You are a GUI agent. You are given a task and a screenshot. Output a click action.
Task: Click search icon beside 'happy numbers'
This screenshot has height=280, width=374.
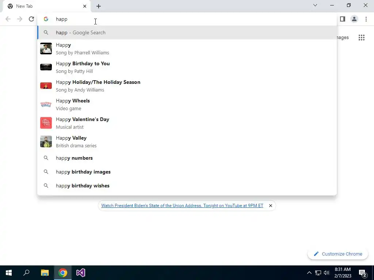(x=46, y=158)
